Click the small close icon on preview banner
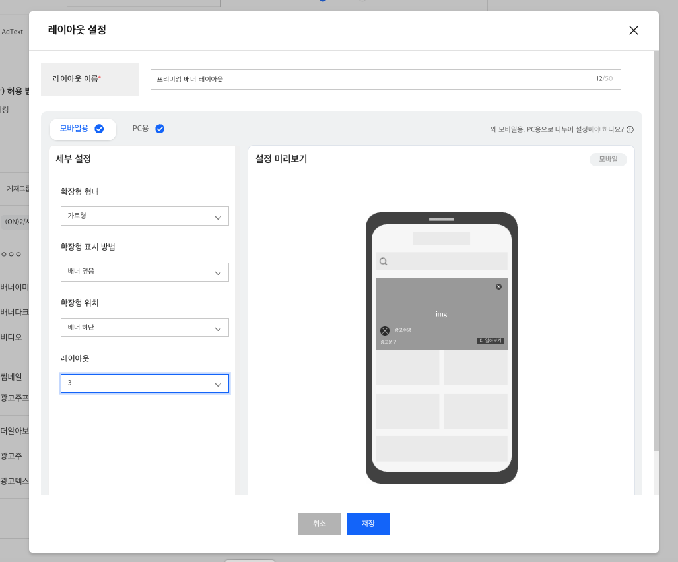Screen dimensions: 678x562 point(498,286)
